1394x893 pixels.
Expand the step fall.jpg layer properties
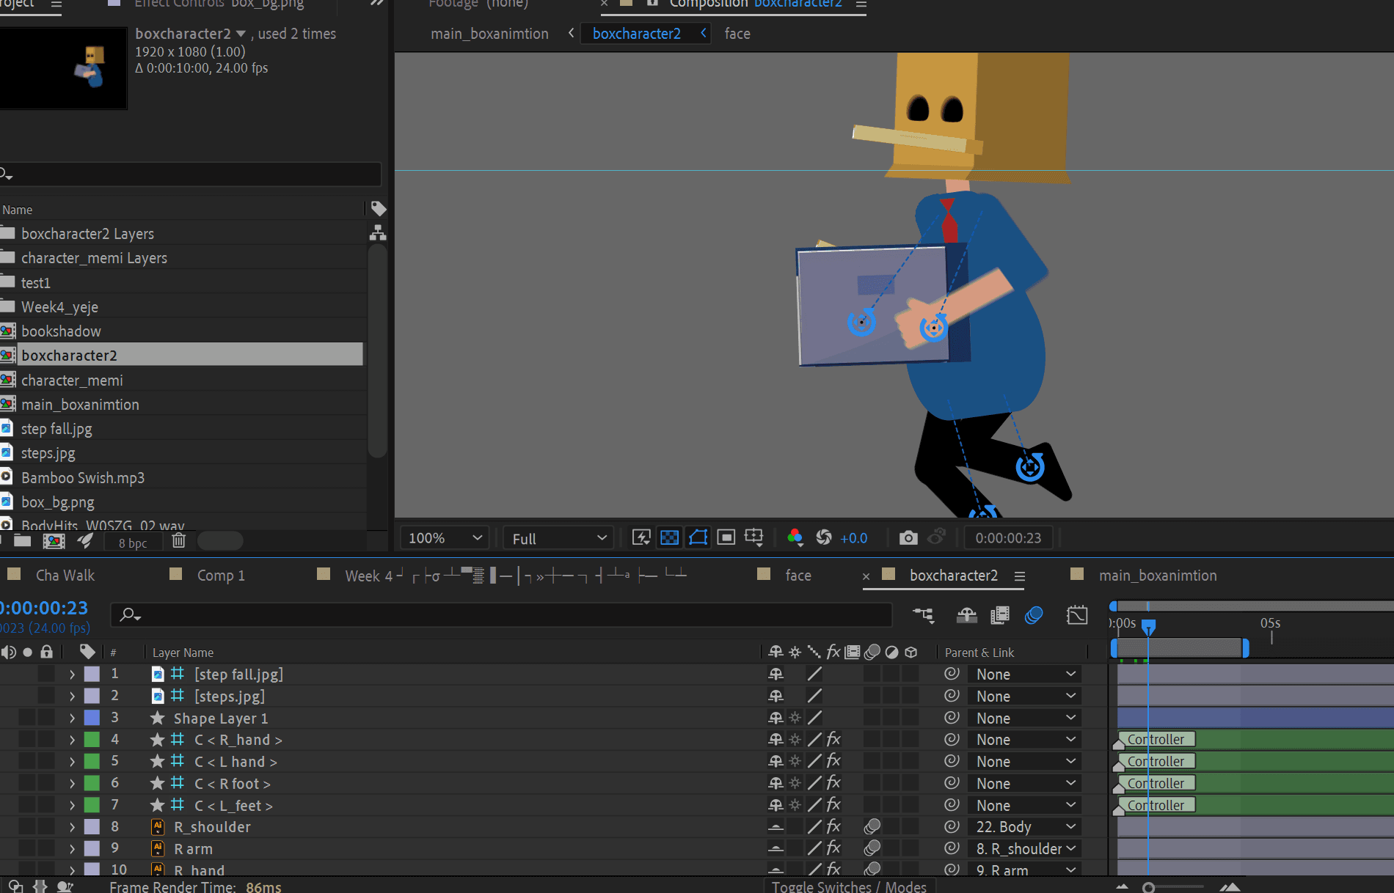point(72,674)
